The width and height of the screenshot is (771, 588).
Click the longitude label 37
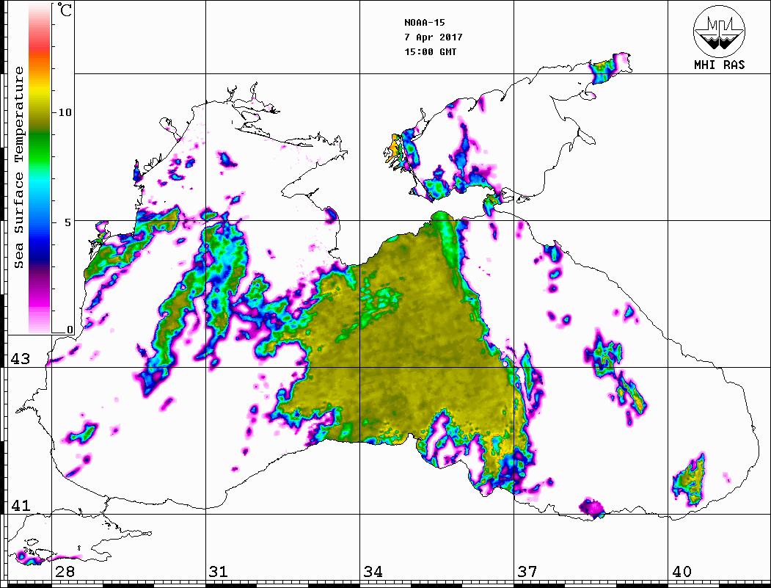coord(527,572)
